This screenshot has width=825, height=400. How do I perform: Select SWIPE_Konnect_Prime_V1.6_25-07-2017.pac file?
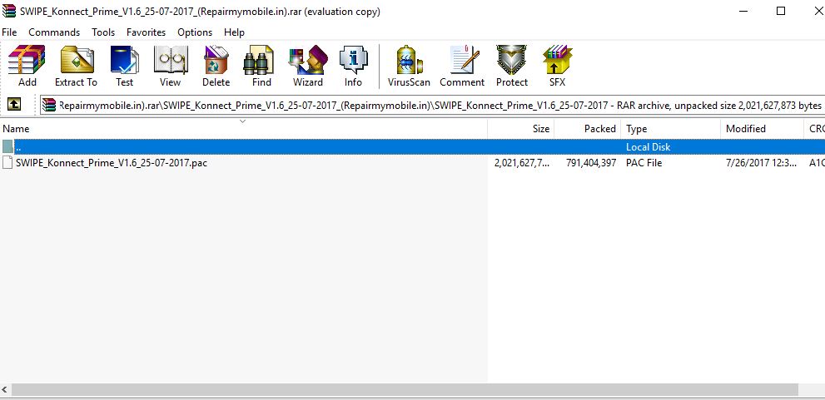coord(111,163)
